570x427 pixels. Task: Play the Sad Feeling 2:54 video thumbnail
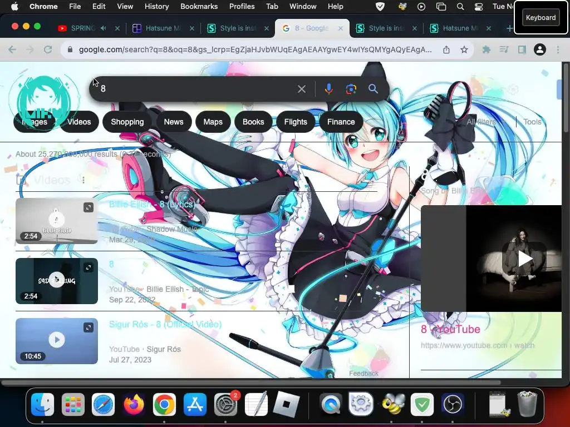tap(57, 281)
